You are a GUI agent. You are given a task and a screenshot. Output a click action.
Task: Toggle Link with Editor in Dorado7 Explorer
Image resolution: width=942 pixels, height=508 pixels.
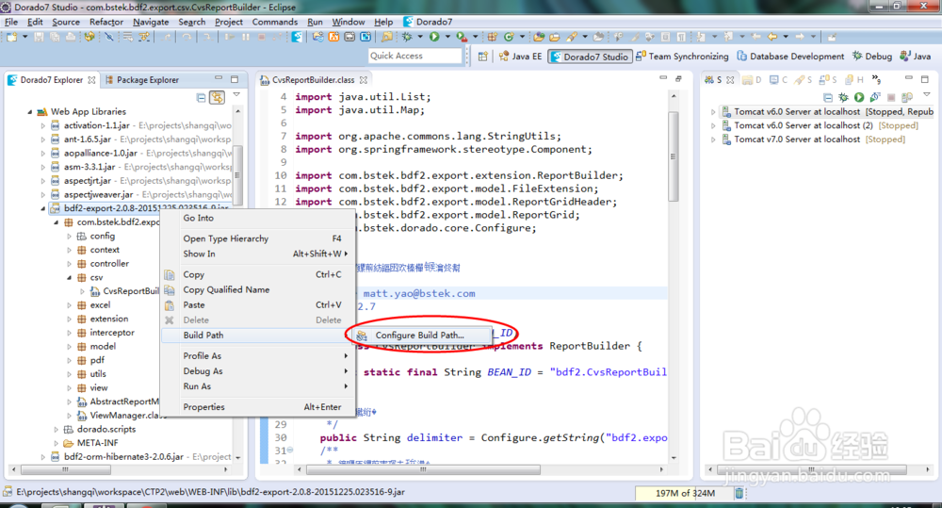(217, 97)
